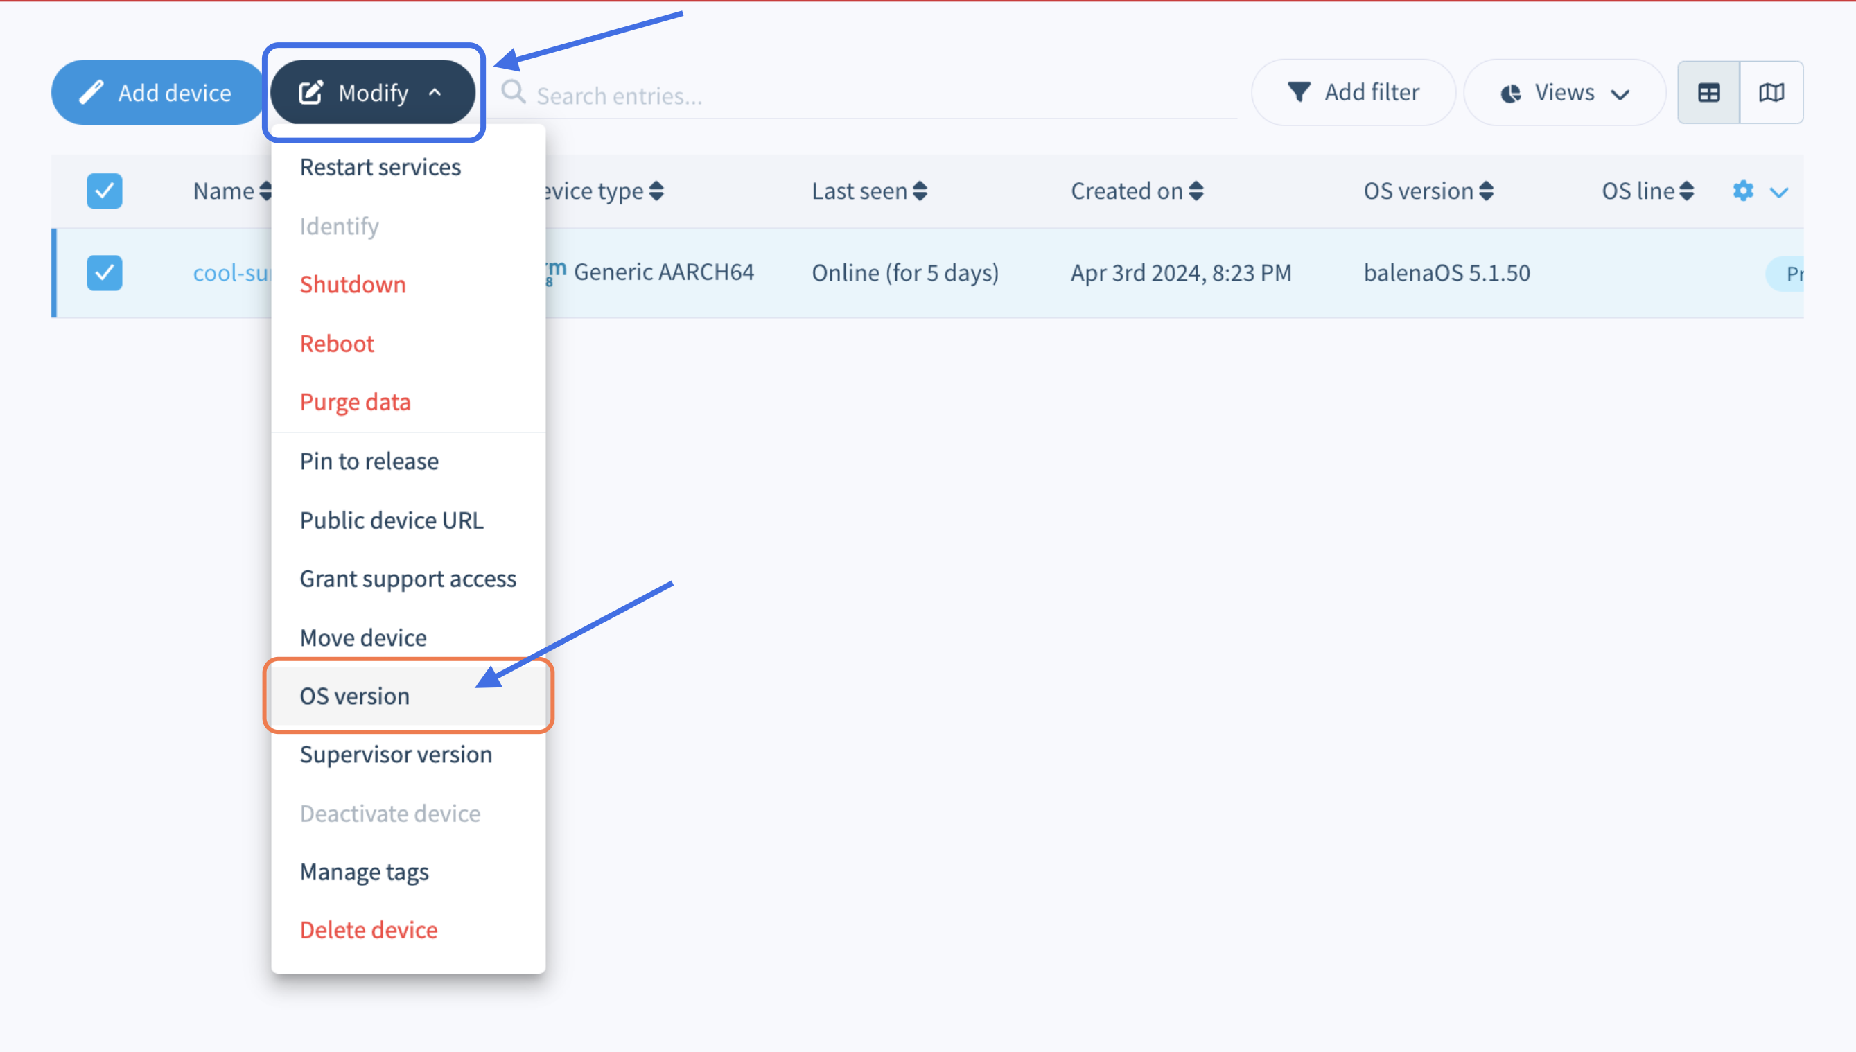Viewport: 1856px width, 1052px height.
Task: Sort by Created on column arrows
Action: (x=1196, y=191)
